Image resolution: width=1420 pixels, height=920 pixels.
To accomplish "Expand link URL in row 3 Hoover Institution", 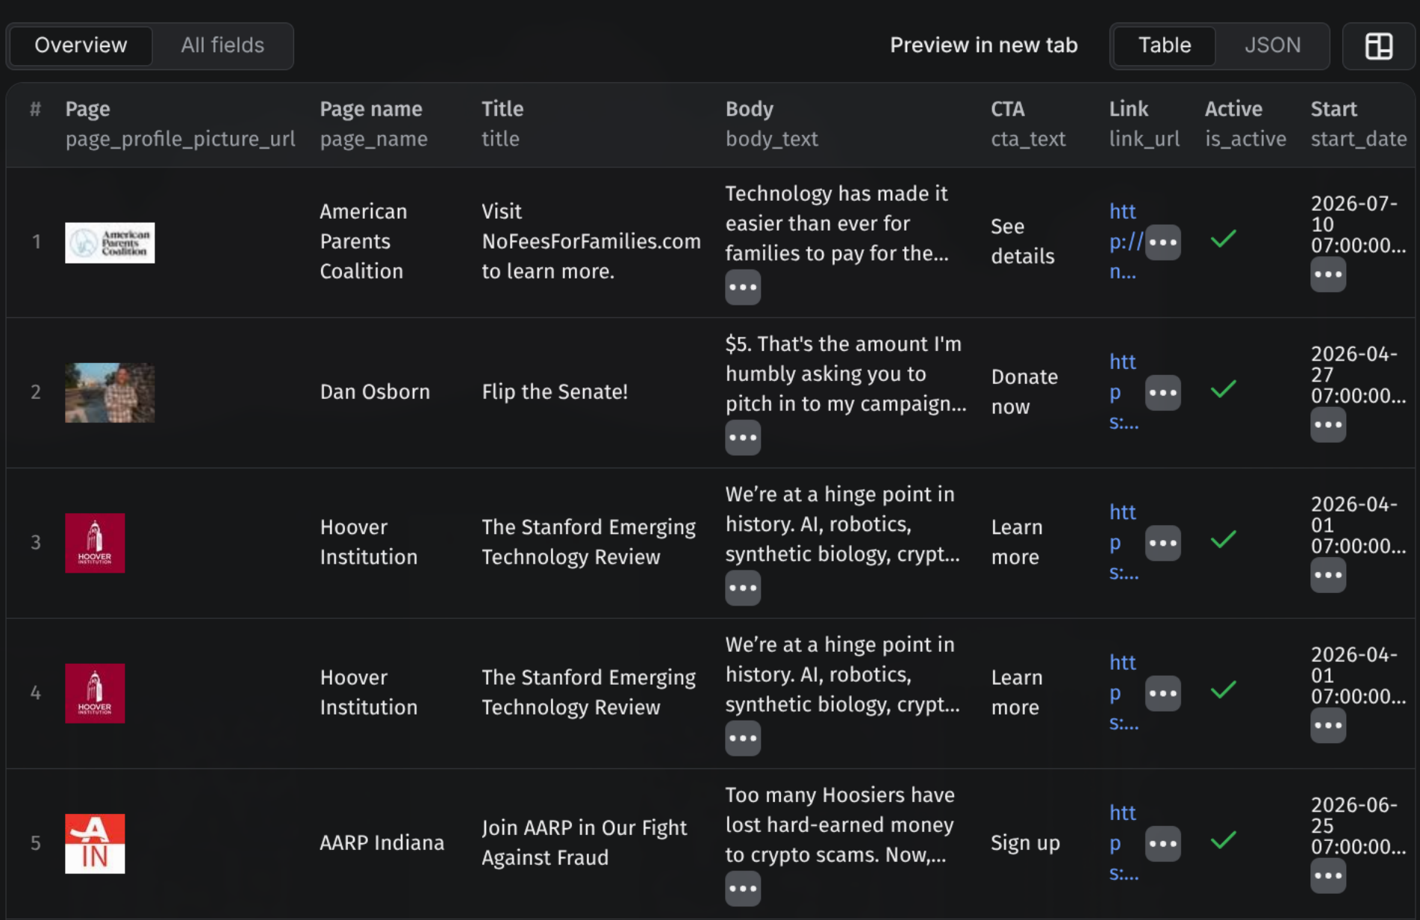I will (x=1162, y=543).
